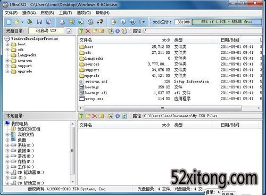266x195 pixels.
Task: Expand the 系统(C:) drive node
Action: click(7, 145)
